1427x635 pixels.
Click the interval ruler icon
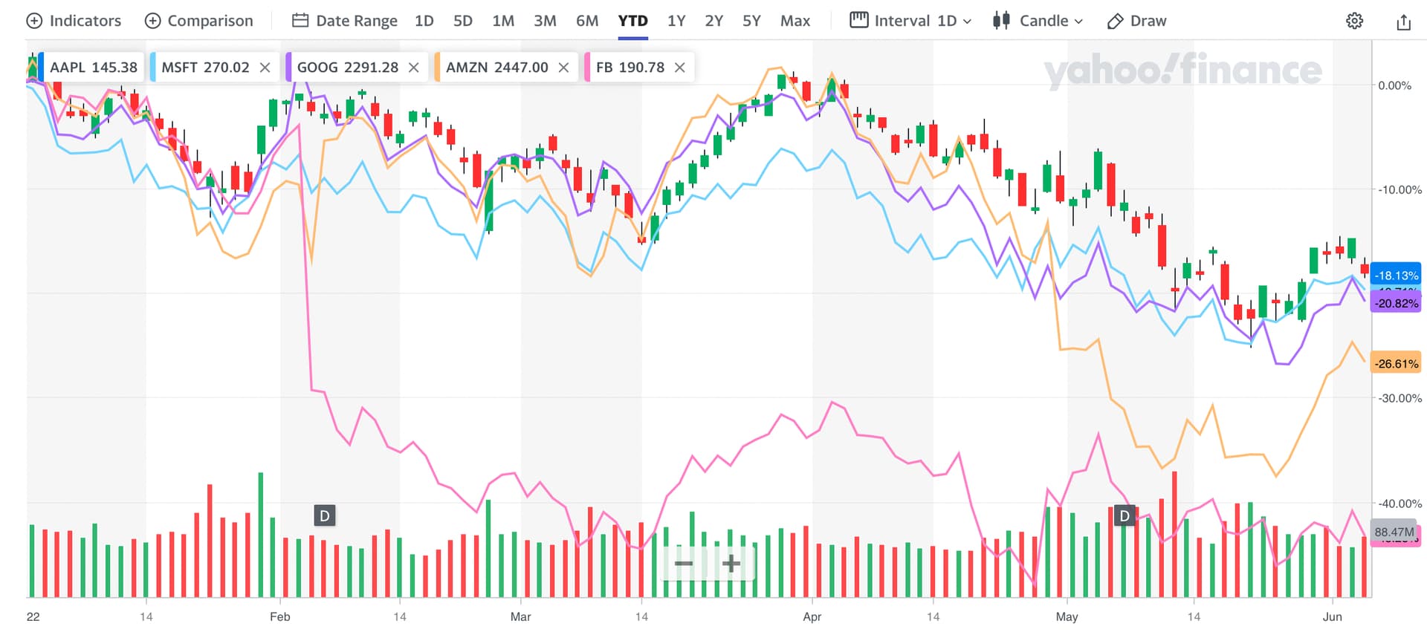859,20
